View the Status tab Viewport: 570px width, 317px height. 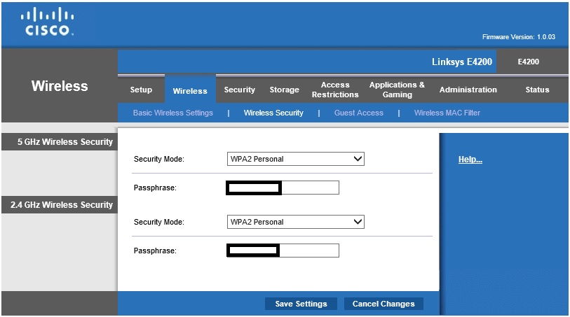coord(537,90)
